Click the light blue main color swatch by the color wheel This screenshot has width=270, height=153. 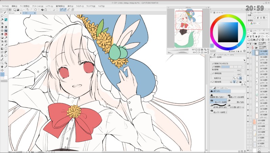[x=212, y=46]
